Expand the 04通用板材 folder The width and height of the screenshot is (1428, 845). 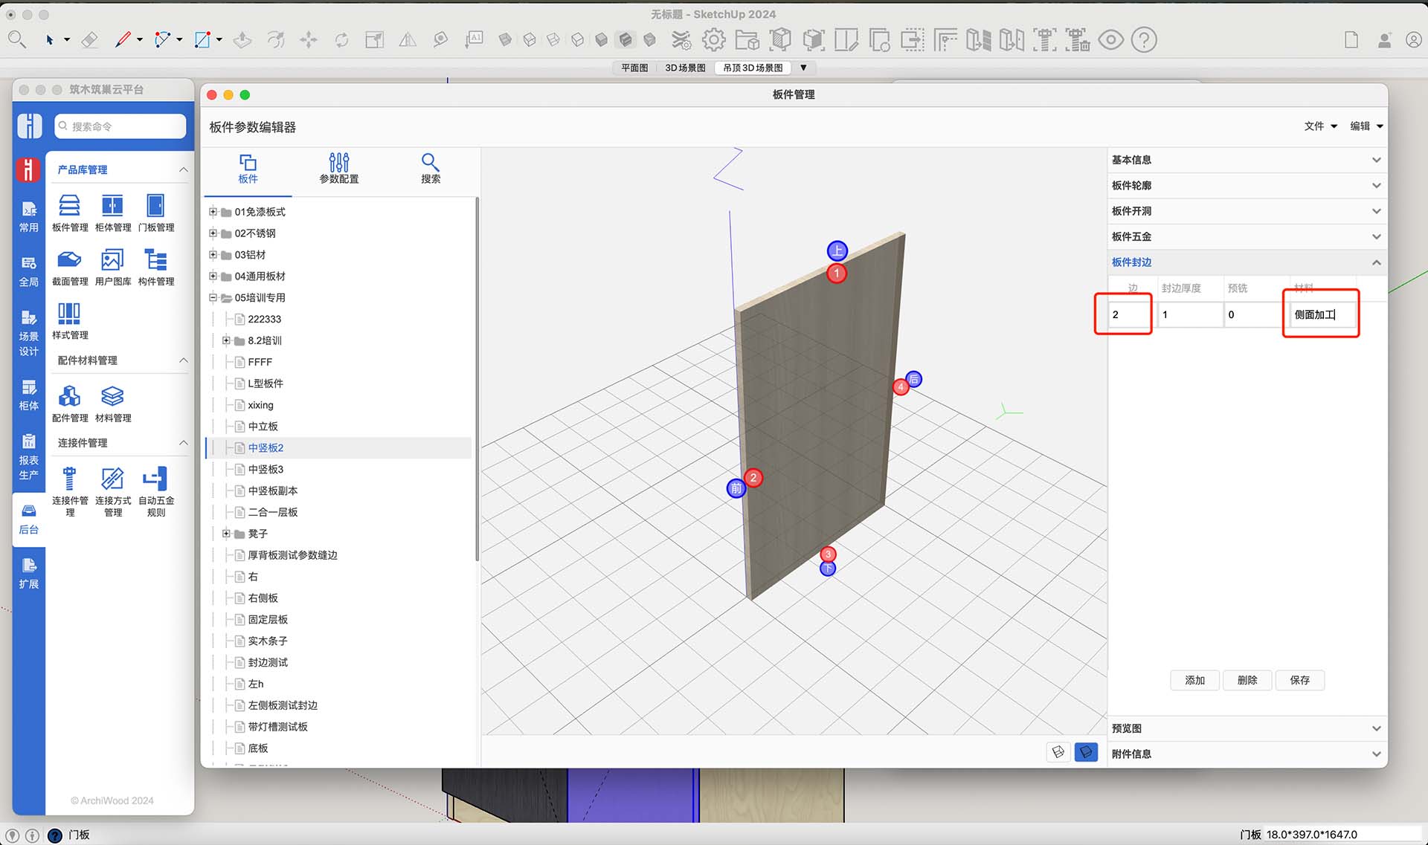click(213, 276)
